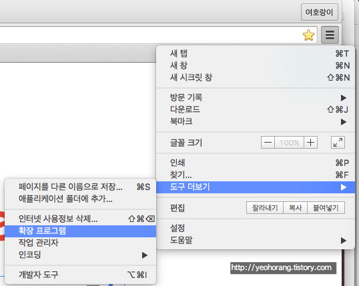Open 확장 프로그램 submenu entry
Image resolution: width=359 pixels, height=286 pixels.
pyautogui.click(x=80, y=231)
